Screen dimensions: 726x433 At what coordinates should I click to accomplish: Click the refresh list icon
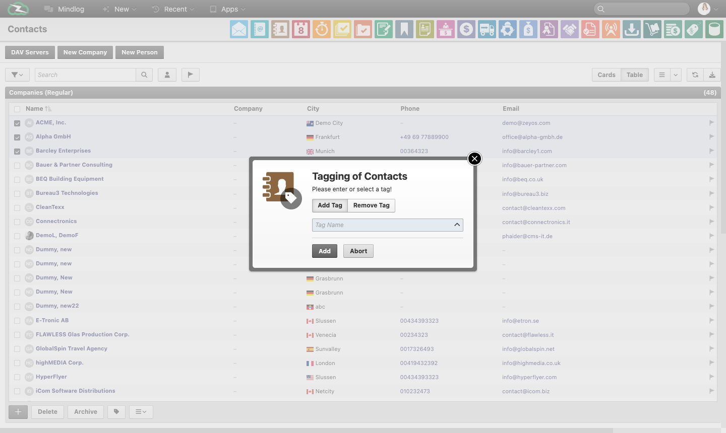point(695,75)
